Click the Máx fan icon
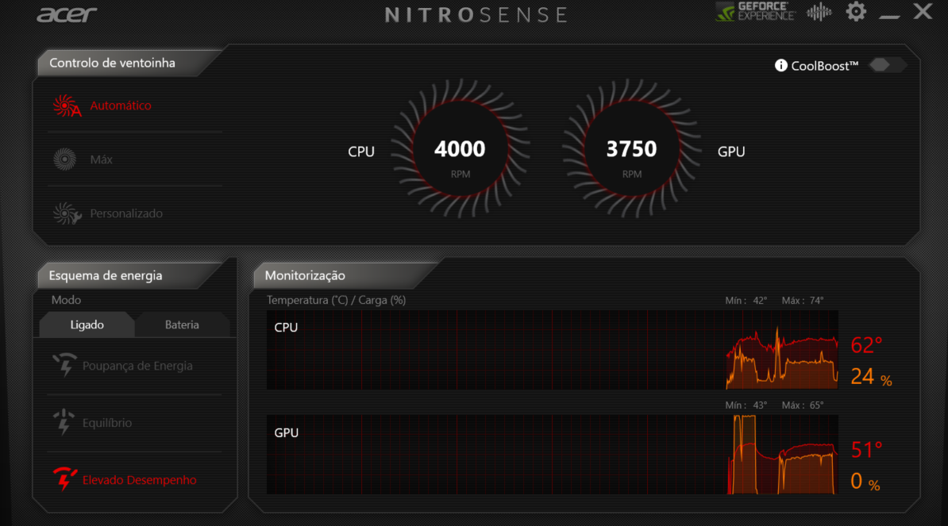The height and width of the screenshot is (526, 948). tap(64, 159)
